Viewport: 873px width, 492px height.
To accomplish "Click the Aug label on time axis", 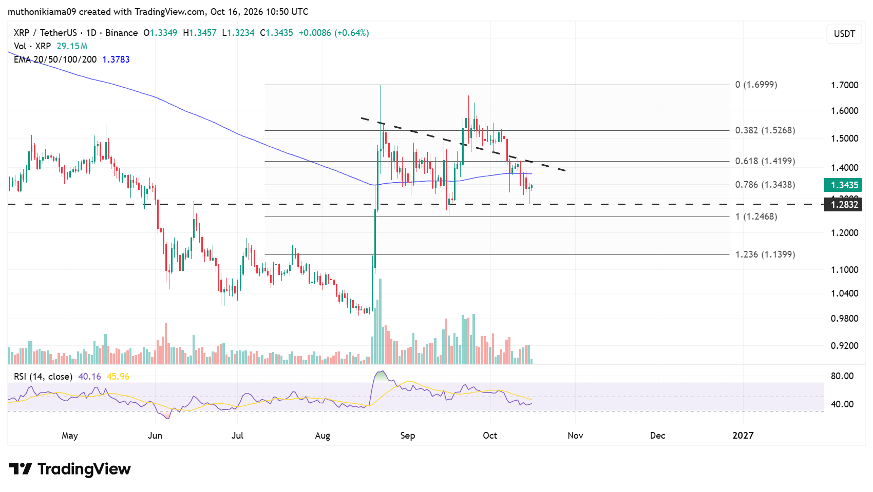I will point(322,436).
